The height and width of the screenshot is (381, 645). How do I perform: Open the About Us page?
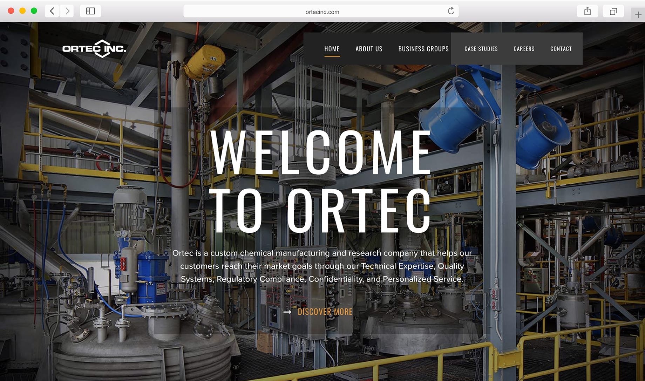(369, 49)
